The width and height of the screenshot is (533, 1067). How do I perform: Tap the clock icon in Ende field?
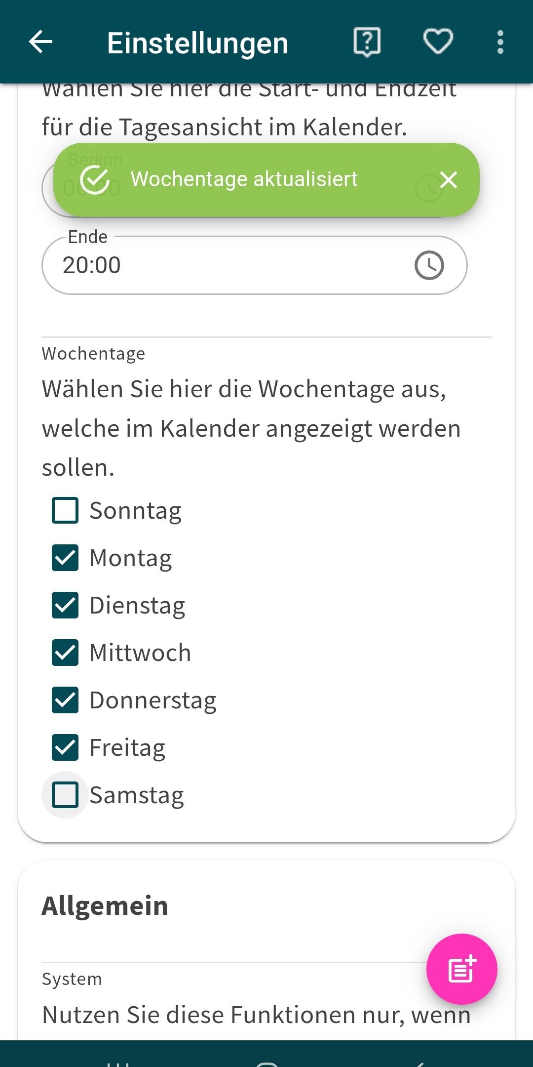tap(429, 265)
